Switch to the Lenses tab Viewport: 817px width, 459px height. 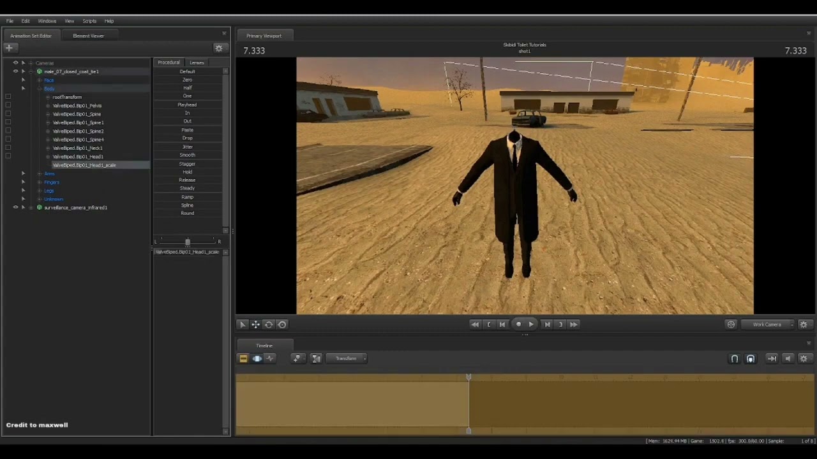pos(197,62)
